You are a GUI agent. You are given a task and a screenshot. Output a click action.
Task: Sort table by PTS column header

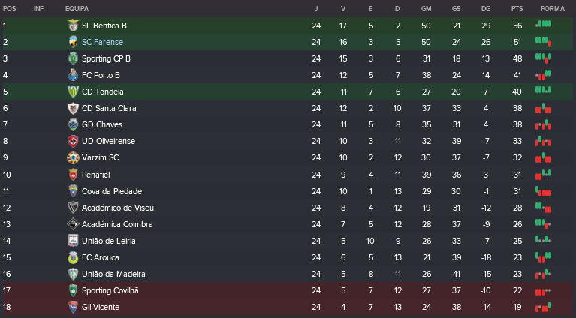[517, 8]
